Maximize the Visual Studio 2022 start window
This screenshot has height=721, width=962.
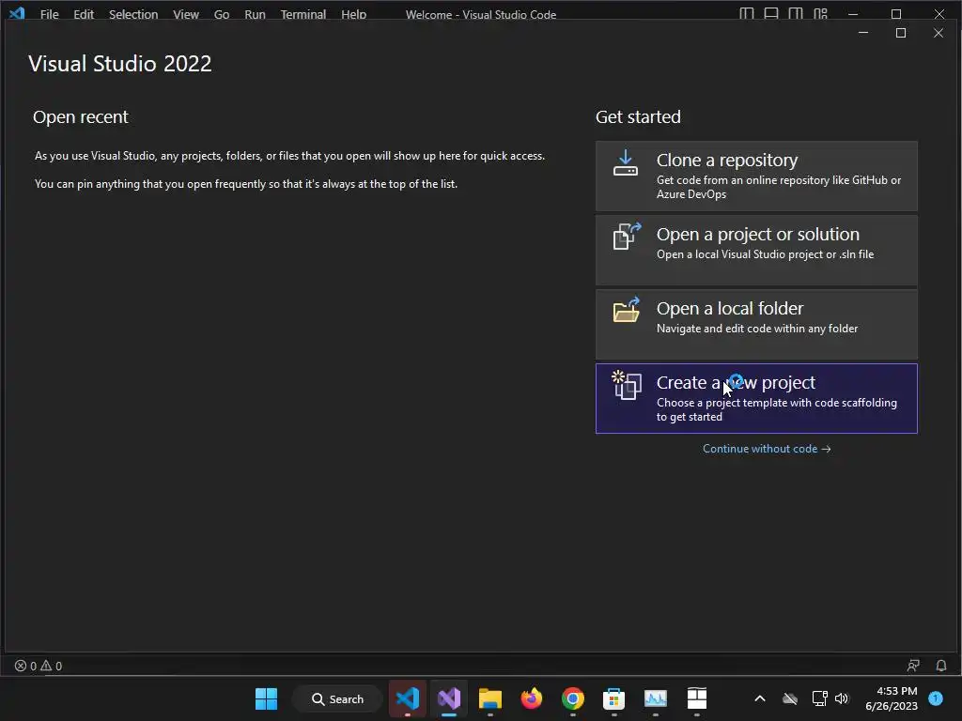[901, 33]
